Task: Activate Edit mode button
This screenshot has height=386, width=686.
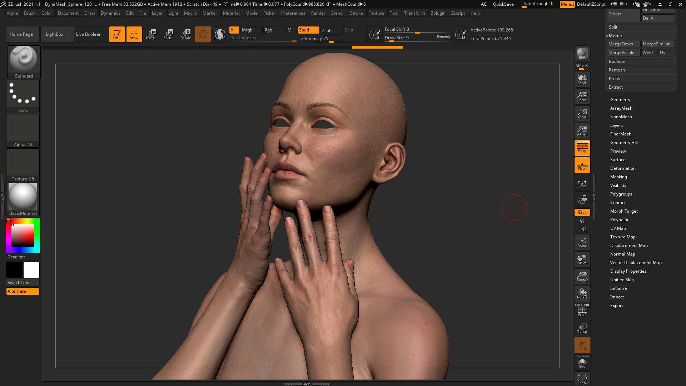Action: point(117,34)
